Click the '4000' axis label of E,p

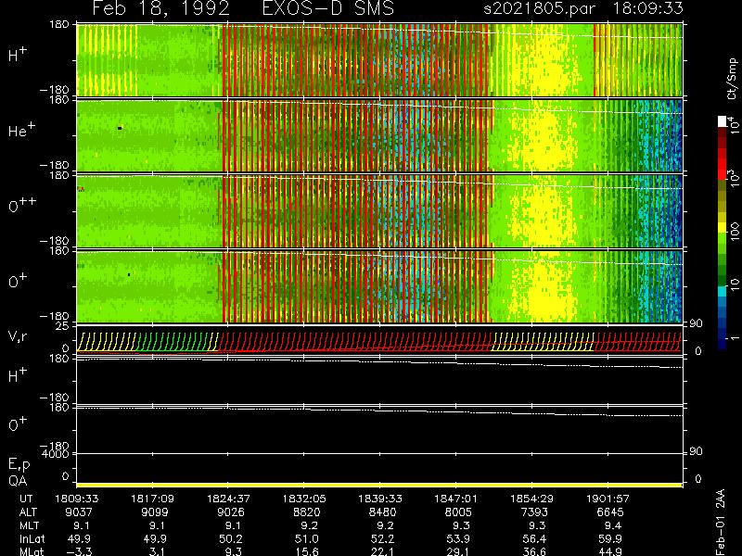[x=55, y=453]
